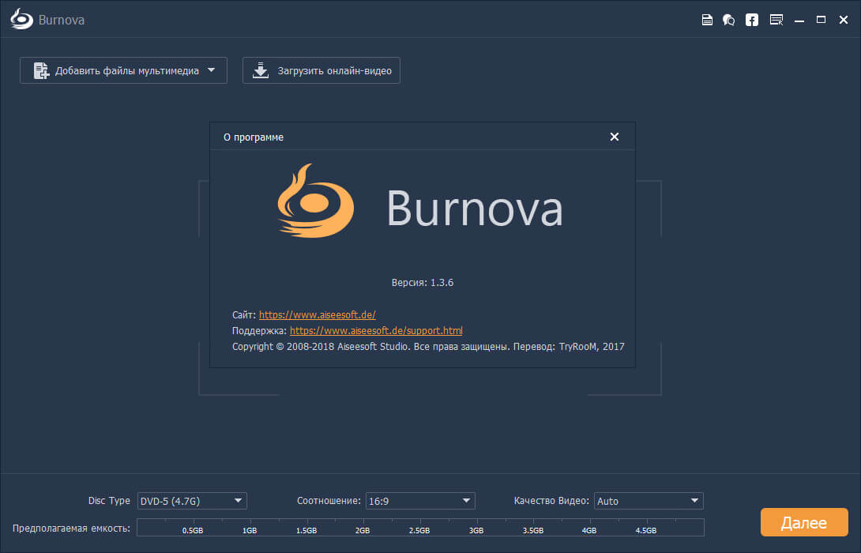Viewport: 861px width, 553px height.
Task: Open the menu list icon in title bar
Action: 776,20
